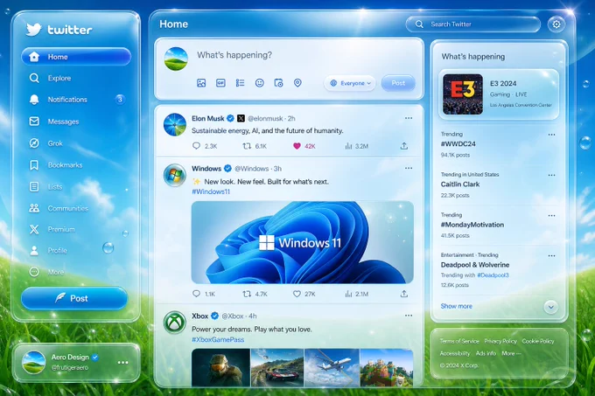Screen dimensions: 595x396
Task: Open the Home navigation item
Action: tap(76, 57)
